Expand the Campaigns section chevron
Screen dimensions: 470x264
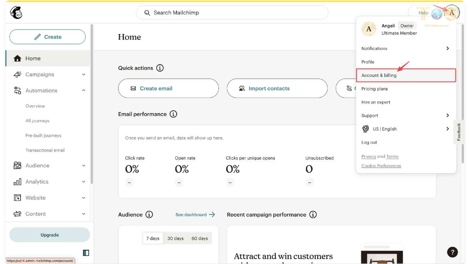coord(84,75)
